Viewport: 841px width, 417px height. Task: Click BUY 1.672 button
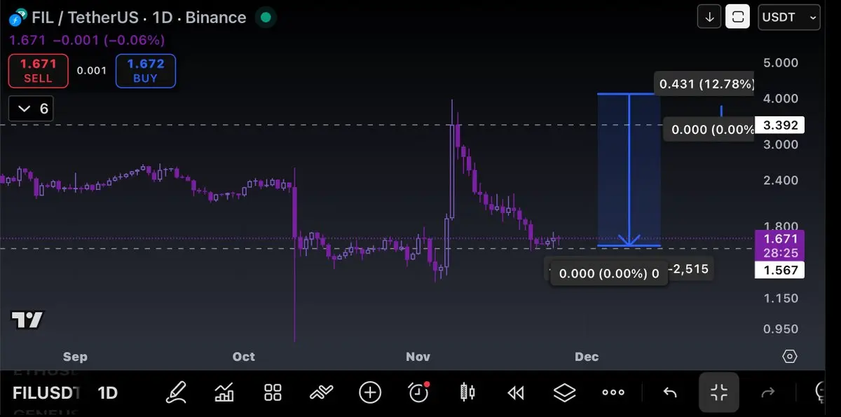145,71
